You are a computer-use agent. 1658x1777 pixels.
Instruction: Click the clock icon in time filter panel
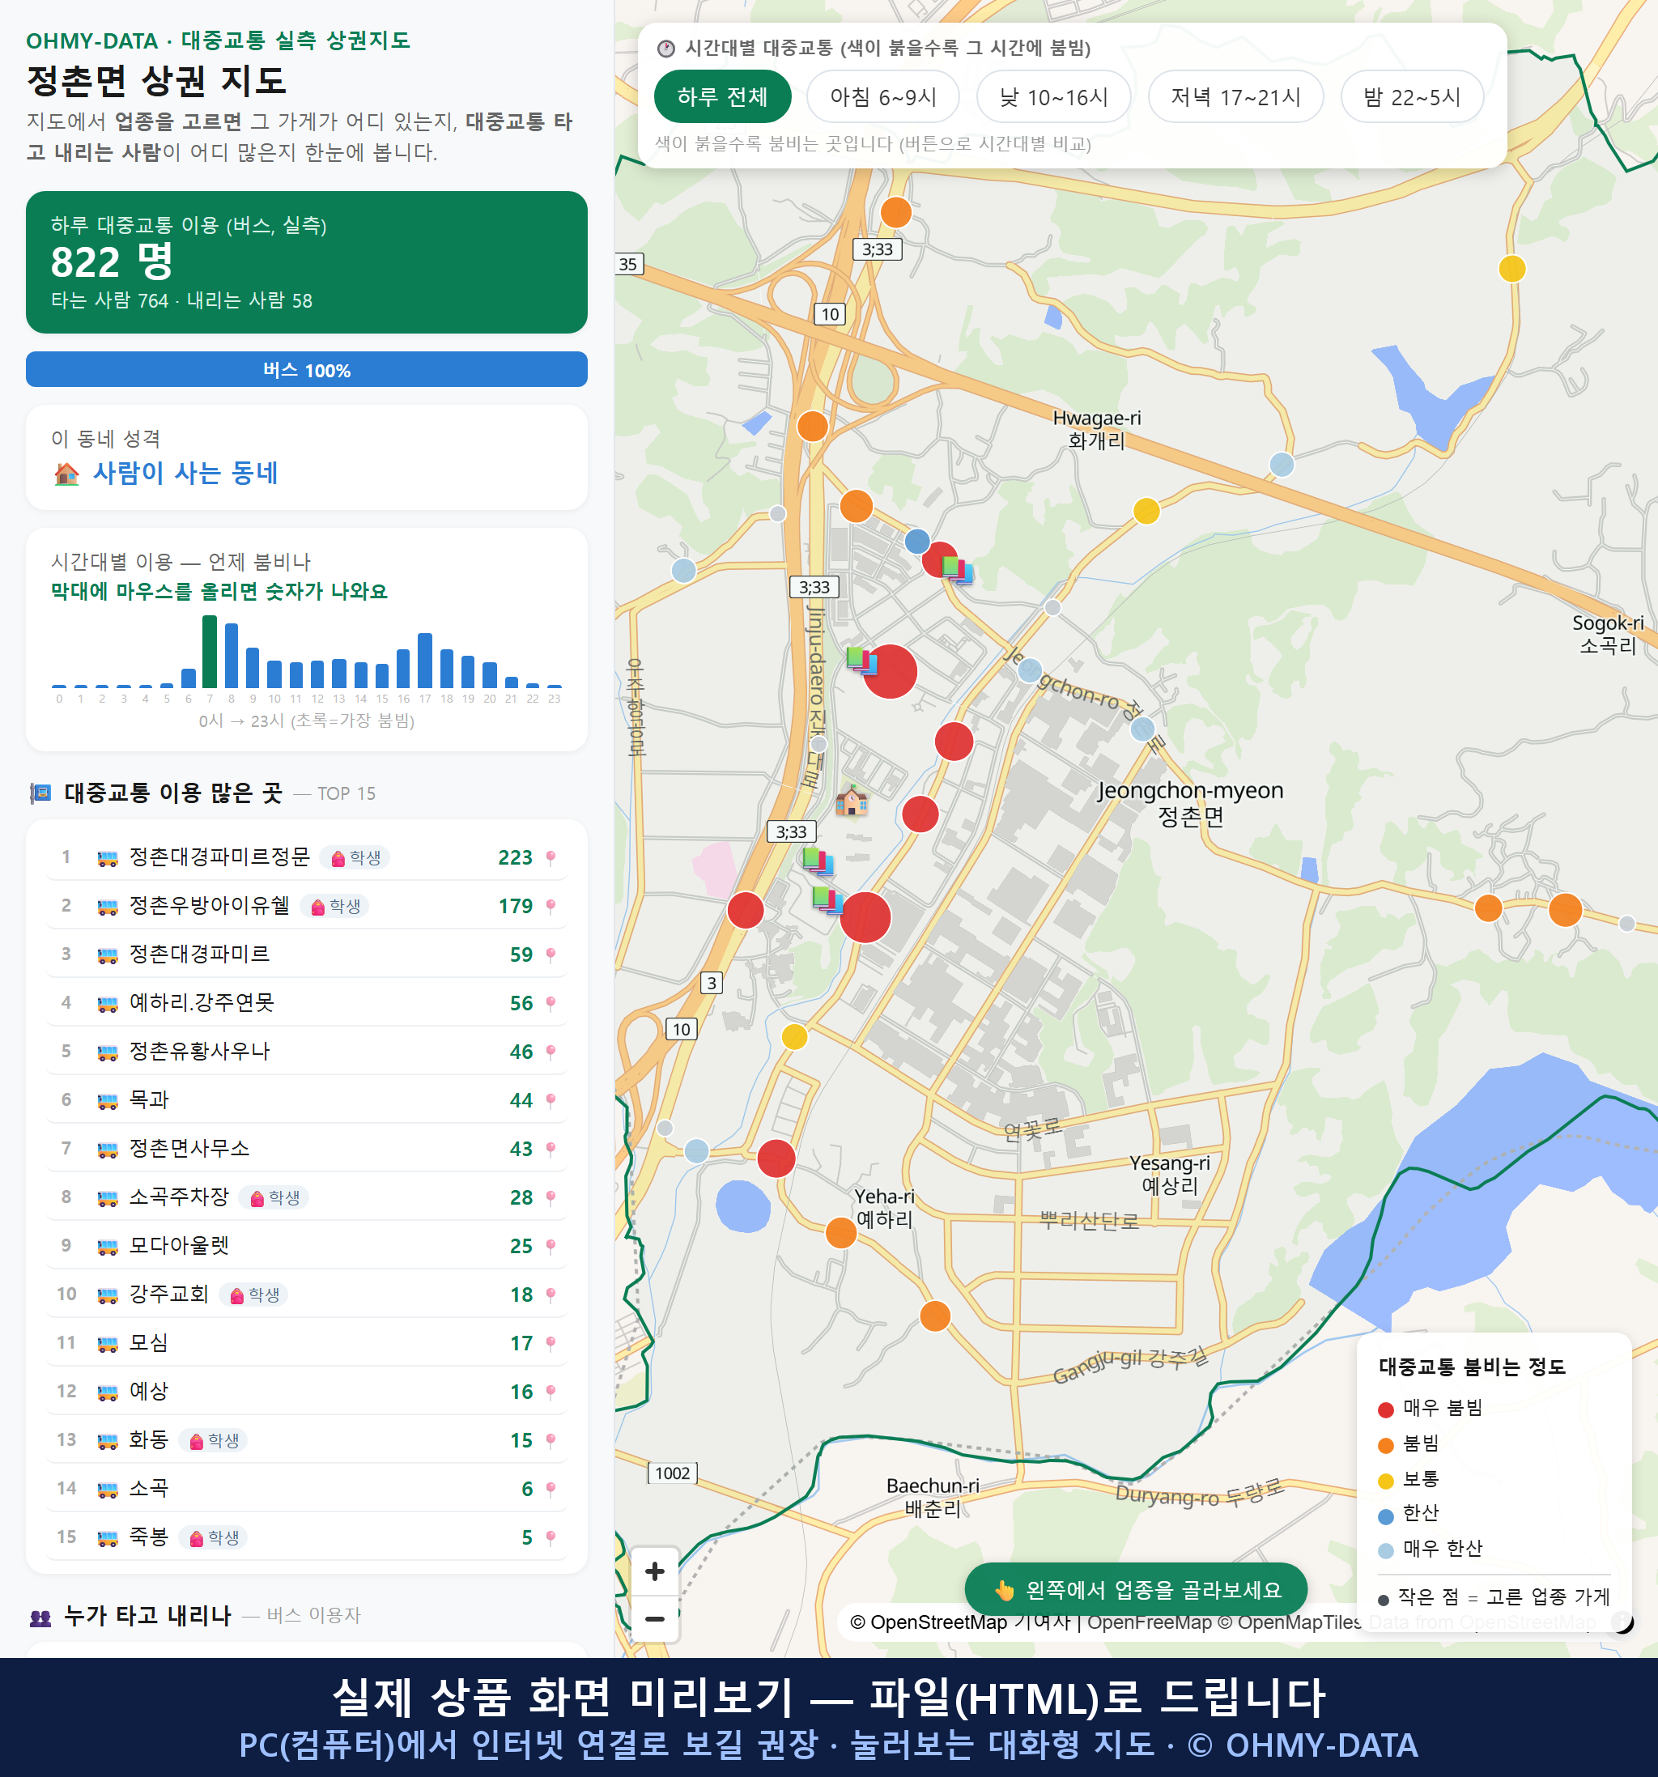click(x=666, y=49)
